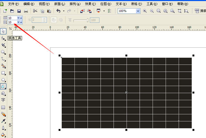Select the Rectangle tool
This screenshot has width=206, height=138.
point(3,73)
